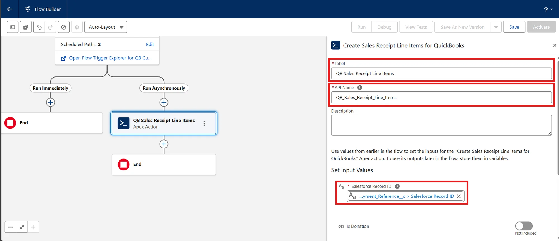Click the API Name info icon

[x=360, y=88]
